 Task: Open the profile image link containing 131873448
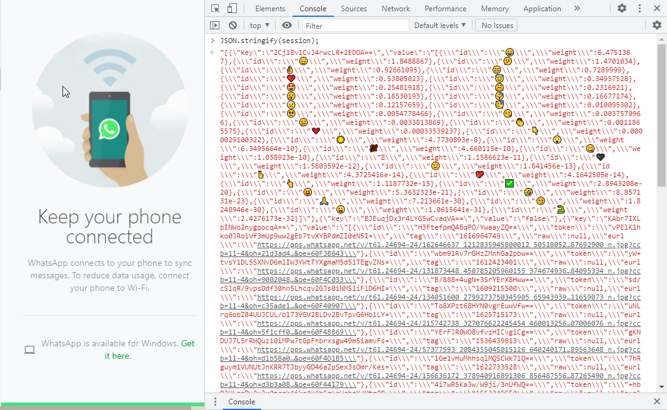pos(430,275)
